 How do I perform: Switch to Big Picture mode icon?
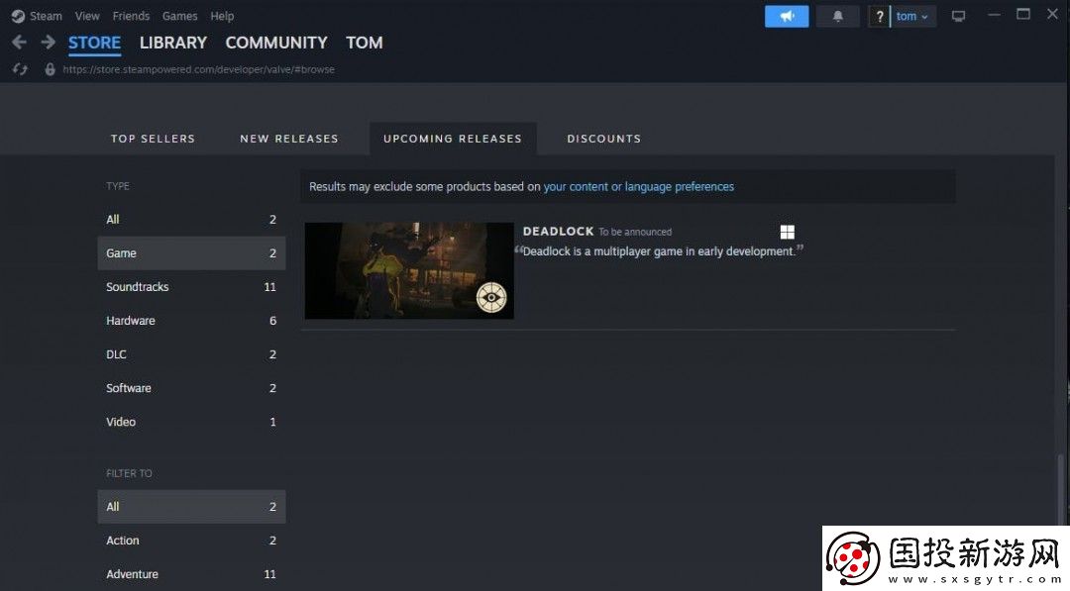959,17
